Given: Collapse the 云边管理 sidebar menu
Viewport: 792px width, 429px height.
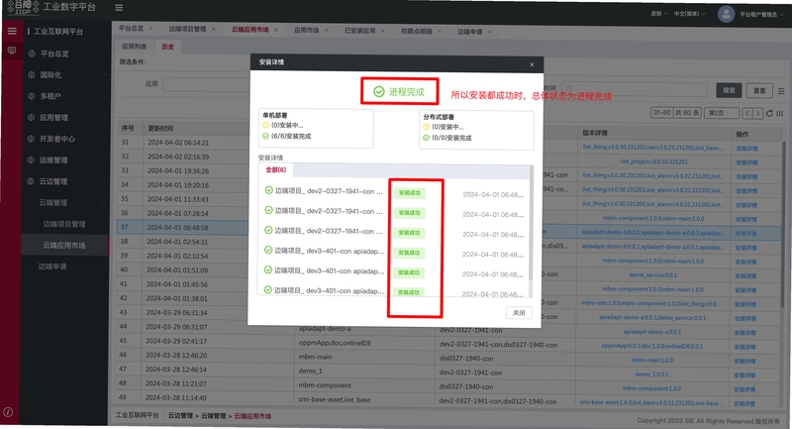Looking at the screenshot, I should click(x=104, y=181).
